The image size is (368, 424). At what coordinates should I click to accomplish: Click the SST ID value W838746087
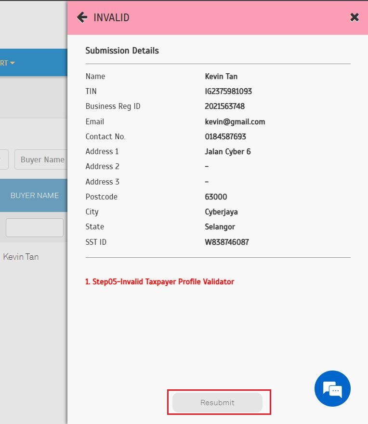click(226, 242)
